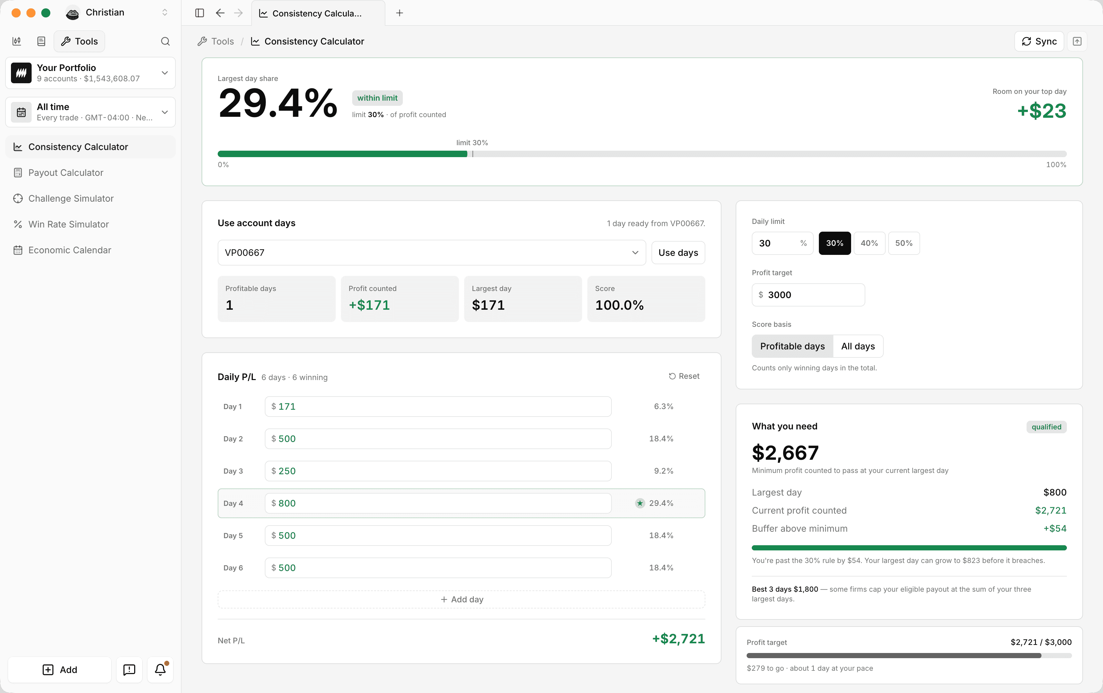Open the charts view icon in sidebar
Image resolution: width=1103 pixels, height=693 pixels.
tap(16, 41)
